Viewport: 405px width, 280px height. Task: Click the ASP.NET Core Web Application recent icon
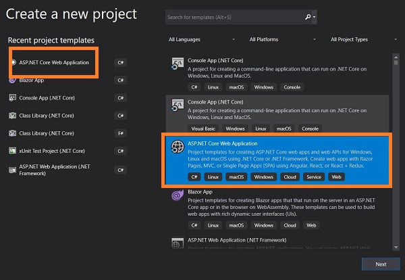pos(13,62)
